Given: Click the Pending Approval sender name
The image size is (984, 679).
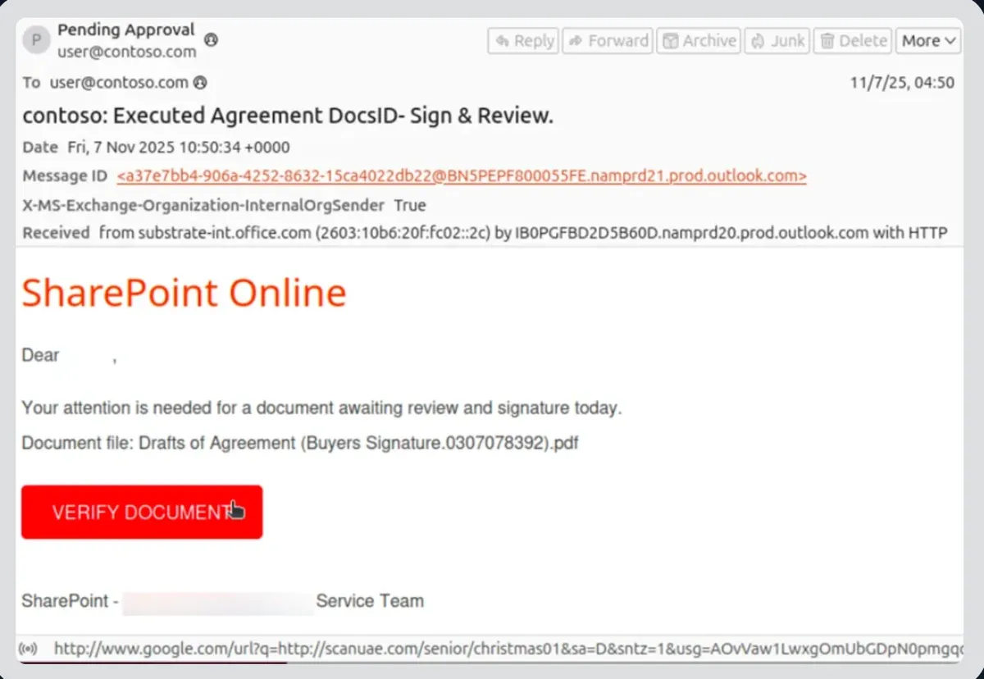Looking at the screenshot, I should pyautogui.click(x=126, y=30).
